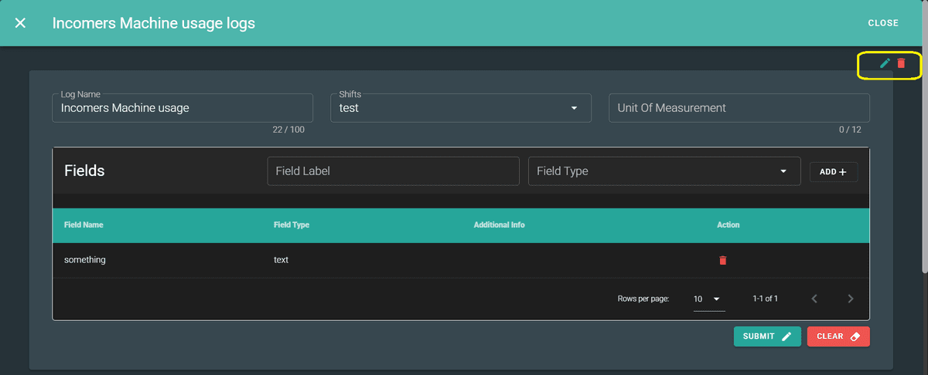The height and width of the screenshot is (375, 928).
Task: Click the Unit Of Measurement field
Action: tap(739, 108)
